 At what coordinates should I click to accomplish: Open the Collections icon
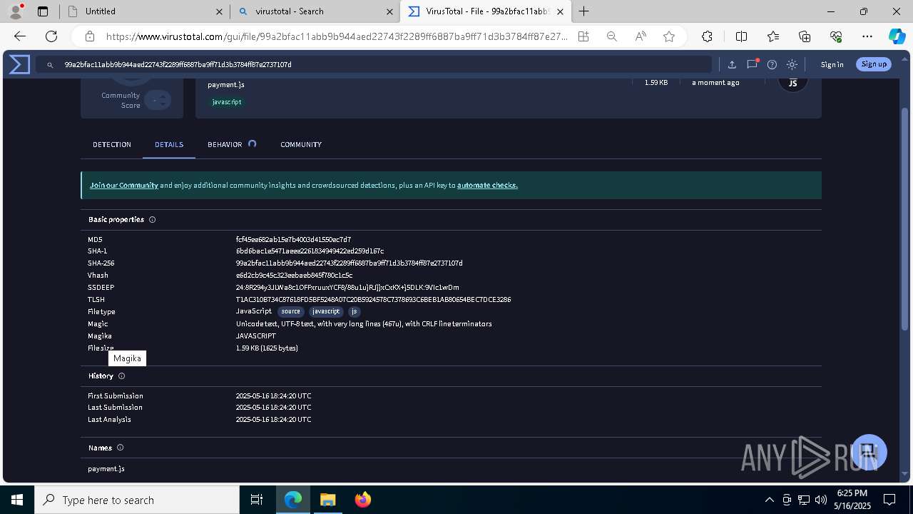[805, 36]
